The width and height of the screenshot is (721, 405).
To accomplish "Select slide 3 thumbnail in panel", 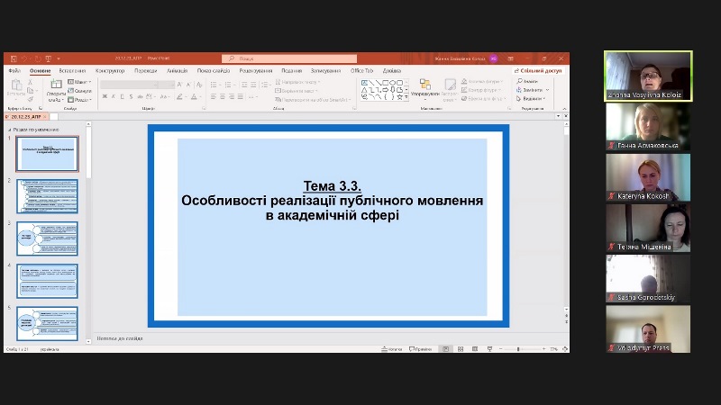I will pos(48,238).
